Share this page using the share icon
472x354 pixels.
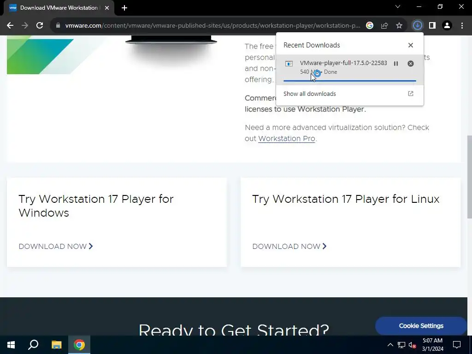(x=384, y=26)
